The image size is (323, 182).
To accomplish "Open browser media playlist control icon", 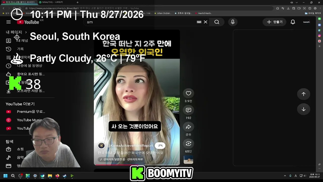I will click(x=283, y=8).
